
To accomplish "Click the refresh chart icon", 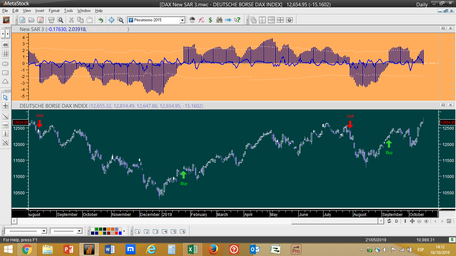I will [x=389, y=221].
